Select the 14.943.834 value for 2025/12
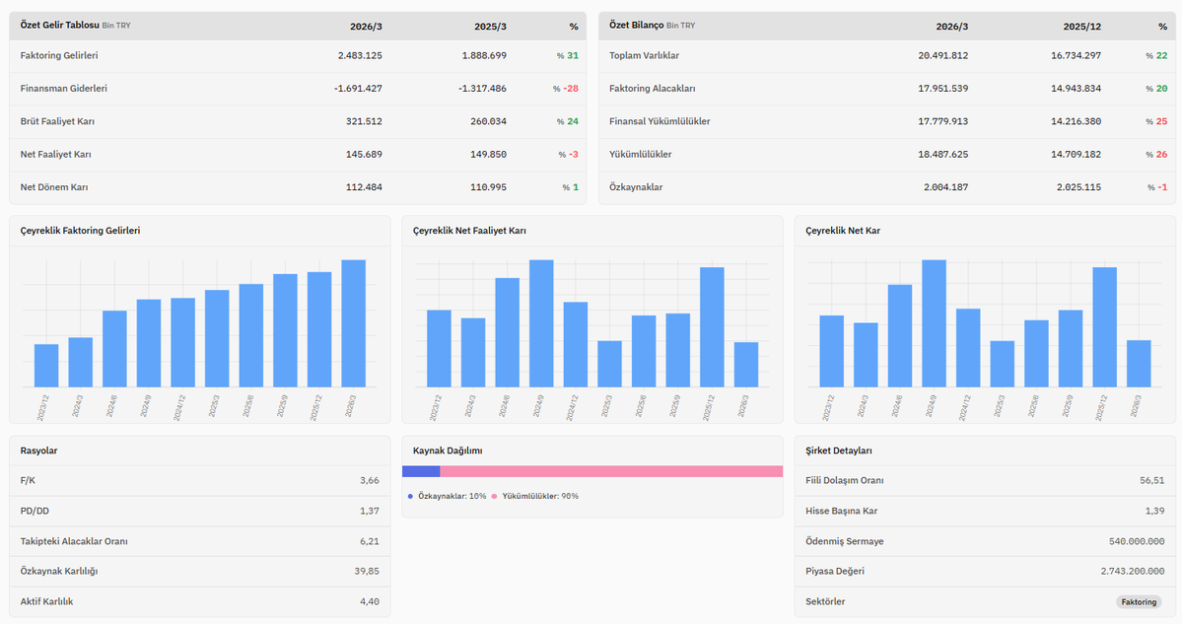Viewport: 1182px width, 624px height. click(x=1076, y=88)
